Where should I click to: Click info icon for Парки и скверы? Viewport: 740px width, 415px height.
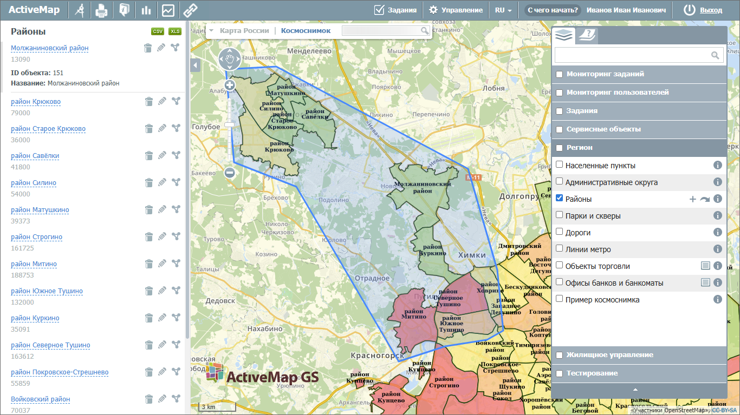click(718, 215)
